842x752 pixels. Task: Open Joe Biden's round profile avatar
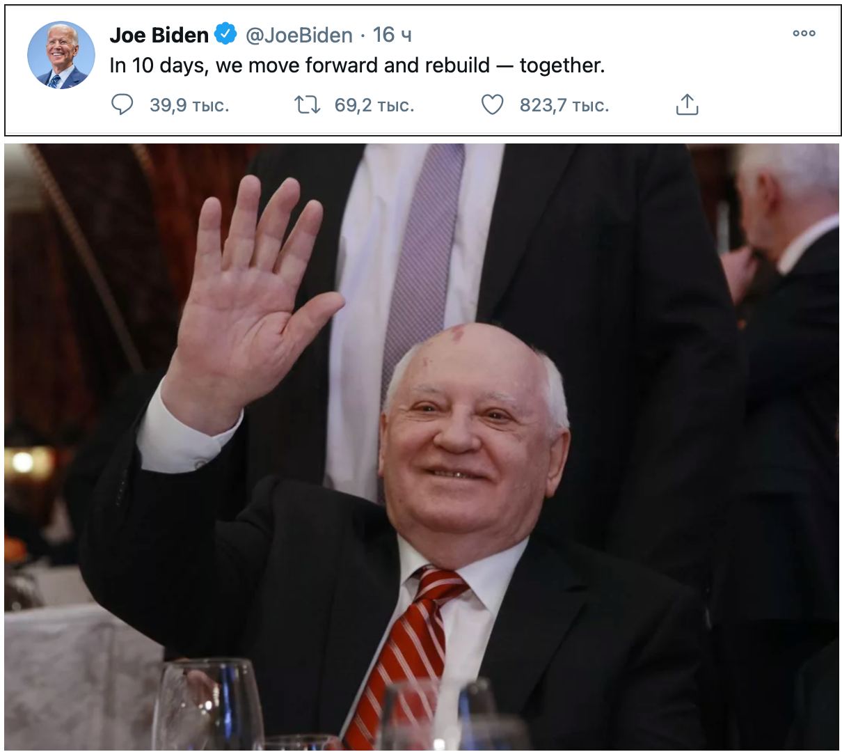pos(61,54)
